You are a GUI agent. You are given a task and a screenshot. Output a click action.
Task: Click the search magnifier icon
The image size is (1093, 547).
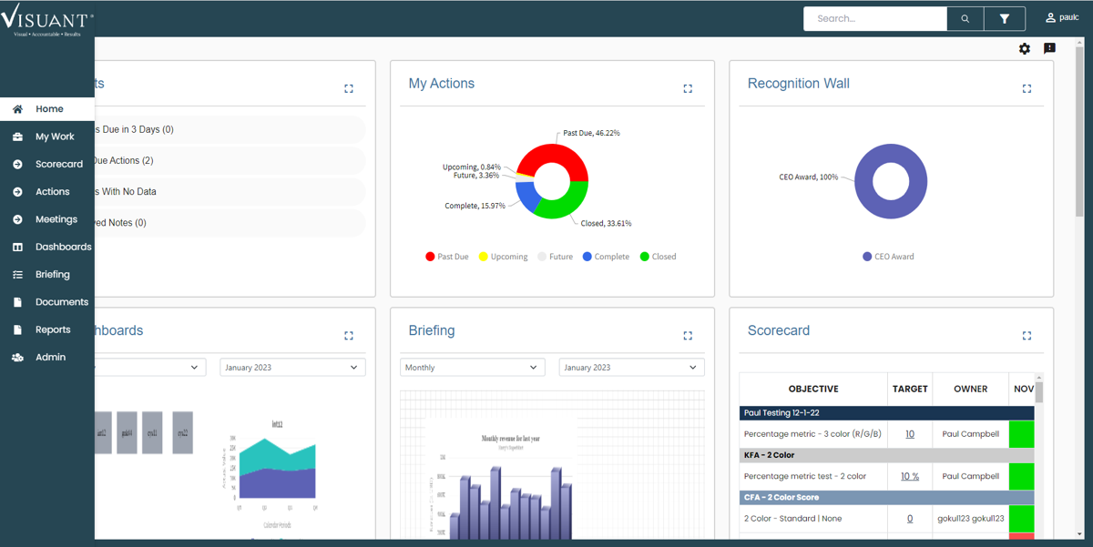point(965,18)
